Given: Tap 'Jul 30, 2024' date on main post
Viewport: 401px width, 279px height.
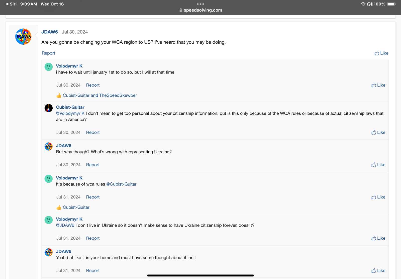Looking at the screenshot, I should pyautogui.click(x=75, y=32).
